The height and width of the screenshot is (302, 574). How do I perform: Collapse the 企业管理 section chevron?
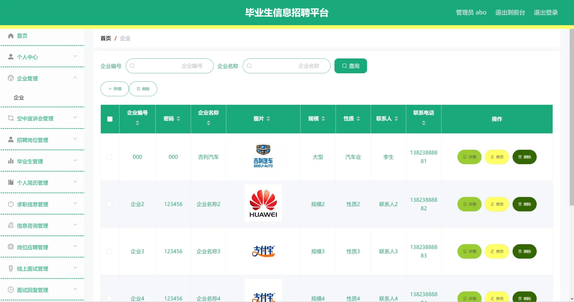click(75, 78)
